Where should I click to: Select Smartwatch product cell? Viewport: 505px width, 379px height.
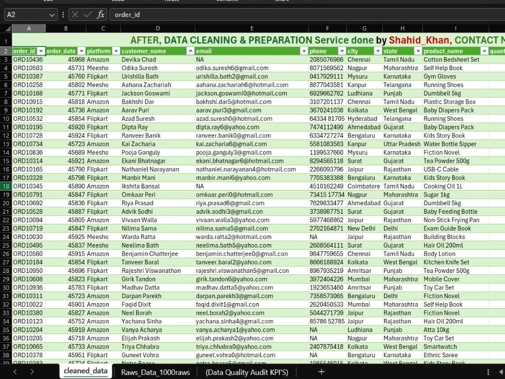pyautogui.click(x=456, y=347)
